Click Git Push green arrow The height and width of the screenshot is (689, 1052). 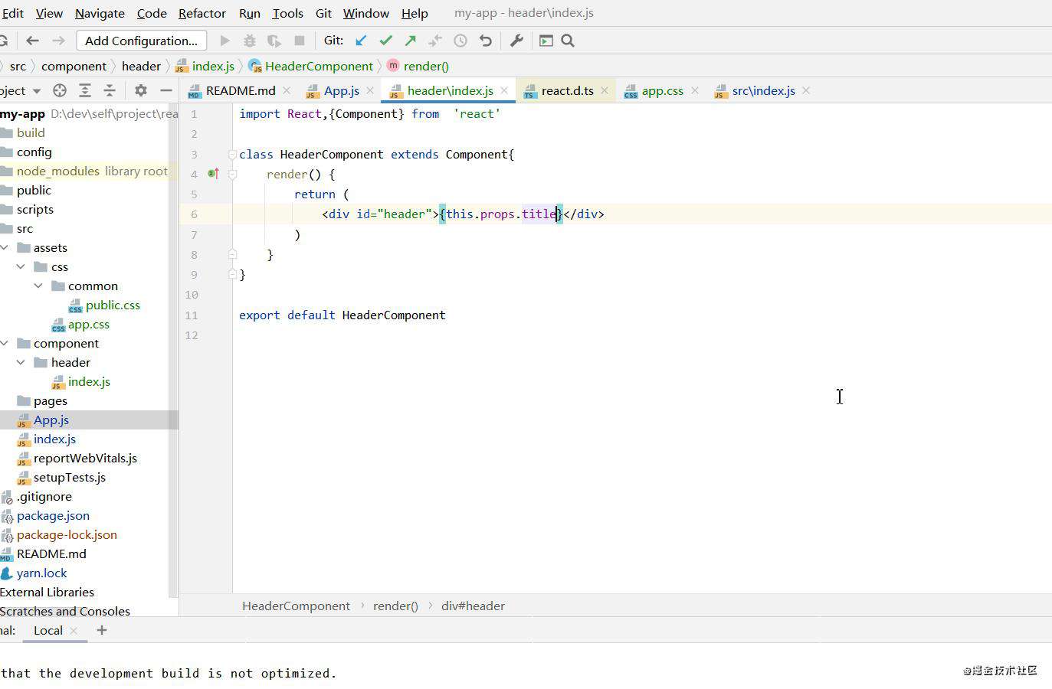click(x=411, y=41)
